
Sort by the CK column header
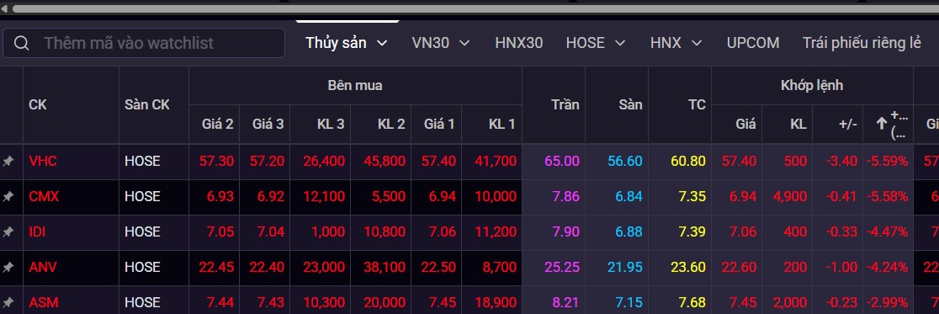[x=38, y=105]
